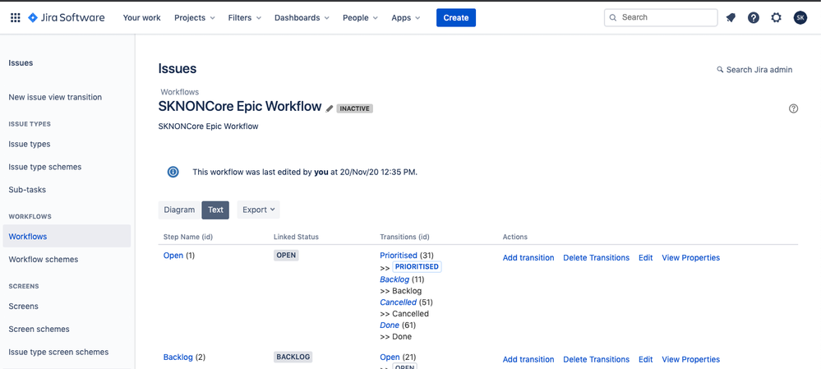Open the Export dropdown
The height and width of the screenshot is (369, 821).
[x=259, y=210]
